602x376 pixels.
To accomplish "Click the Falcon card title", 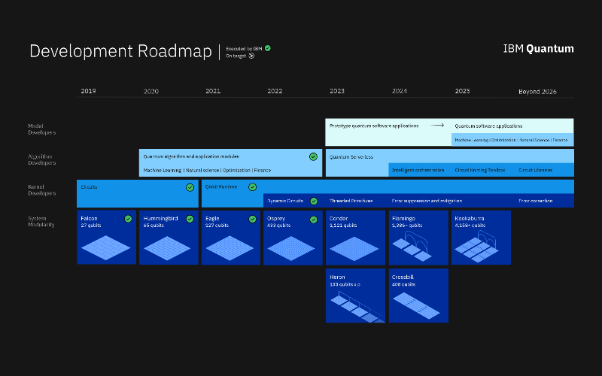I will (x=89, y=218).
